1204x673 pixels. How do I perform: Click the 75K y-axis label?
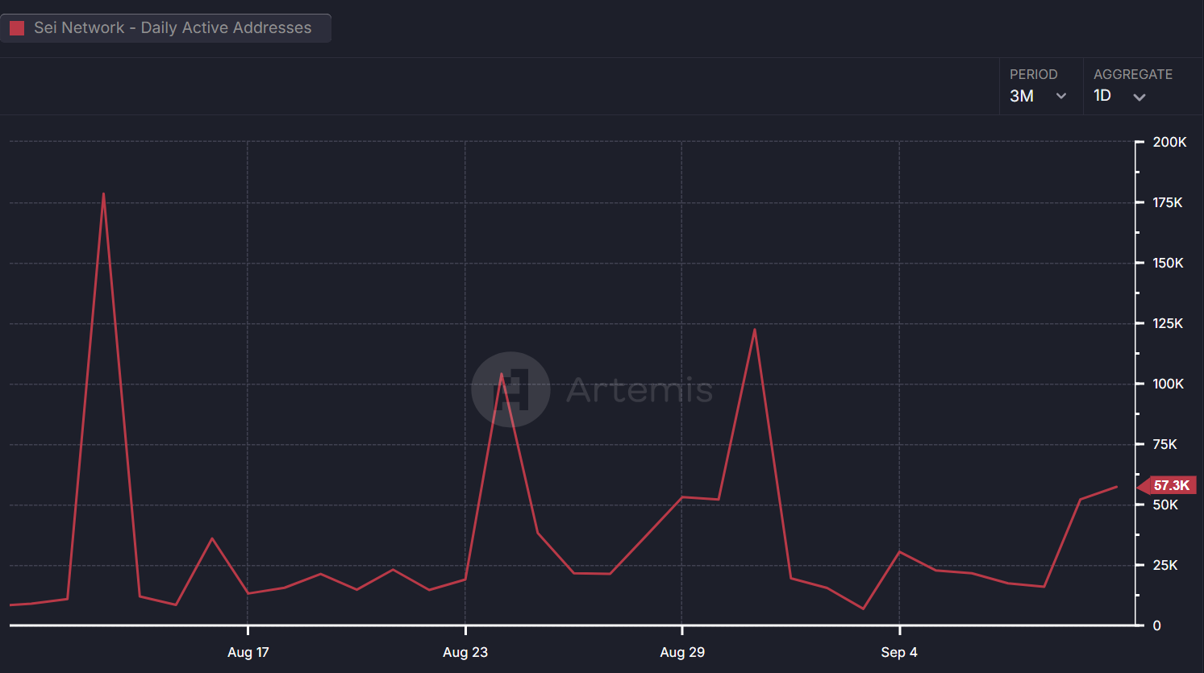click(x=1165, y=444)
